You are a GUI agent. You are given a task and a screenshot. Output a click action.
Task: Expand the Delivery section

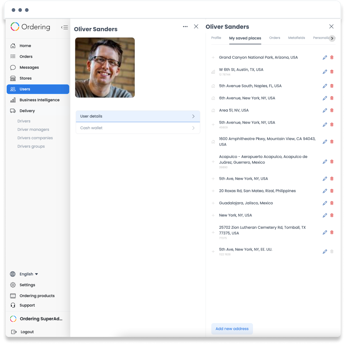pyautogui.click(x=38, y=111)
